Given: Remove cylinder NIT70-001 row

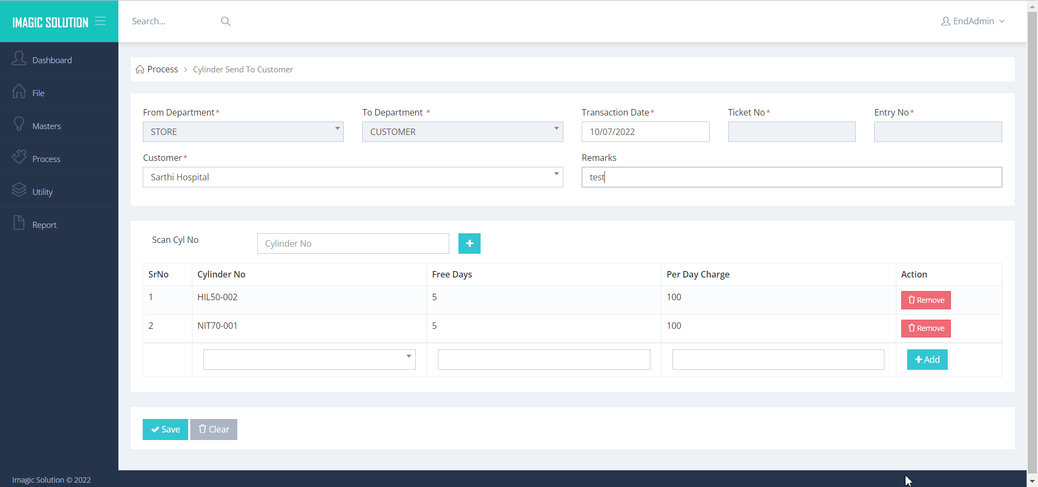Looking at the screenshot, I should click(926, 328).
